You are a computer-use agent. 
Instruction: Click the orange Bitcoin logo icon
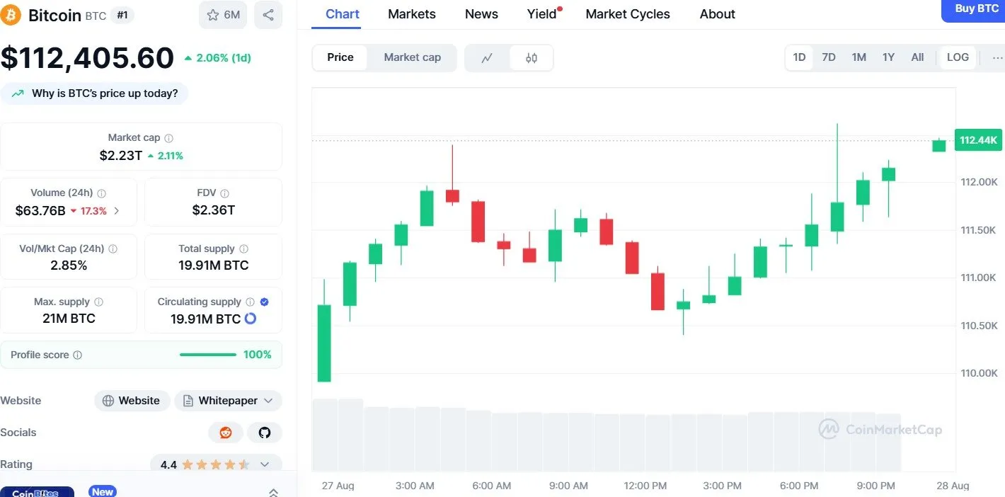pyautogui.click(x=11, y=15)
